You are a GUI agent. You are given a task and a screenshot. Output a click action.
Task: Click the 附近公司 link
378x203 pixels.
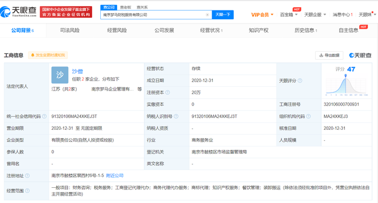click(115, 176)
